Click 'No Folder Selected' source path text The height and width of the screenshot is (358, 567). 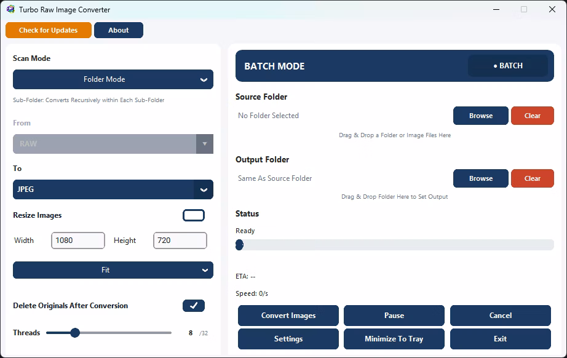click(x=268, y=116)
